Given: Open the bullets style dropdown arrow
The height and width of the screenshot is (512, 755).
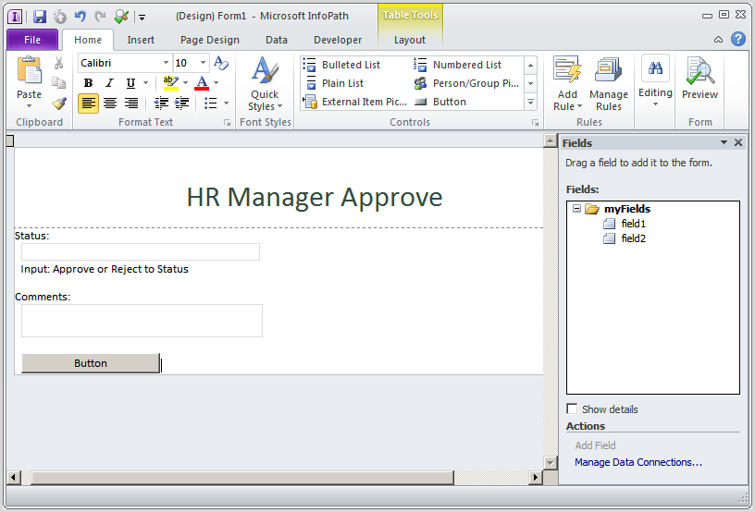Looking at the screenshot, I should pyautogui.click(x=226, y=103).
